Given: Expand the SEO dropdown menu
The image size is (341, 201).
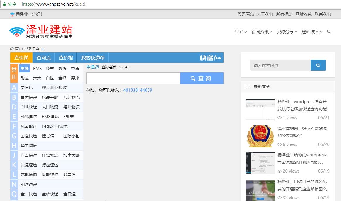Looking at the screenshot, I should [x=241, y=32].
